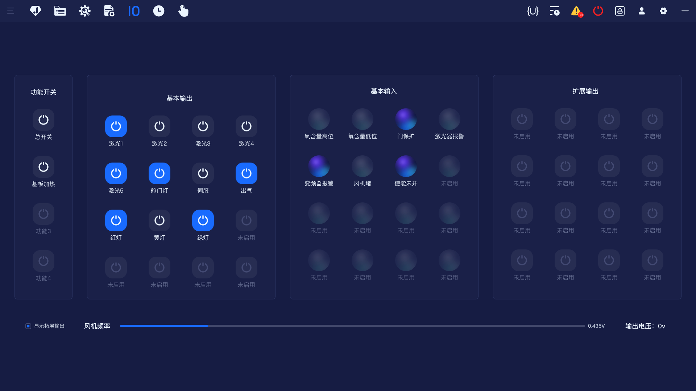
Task: Enable the 基板加热 switch
Action: click(x=43, y=167)
